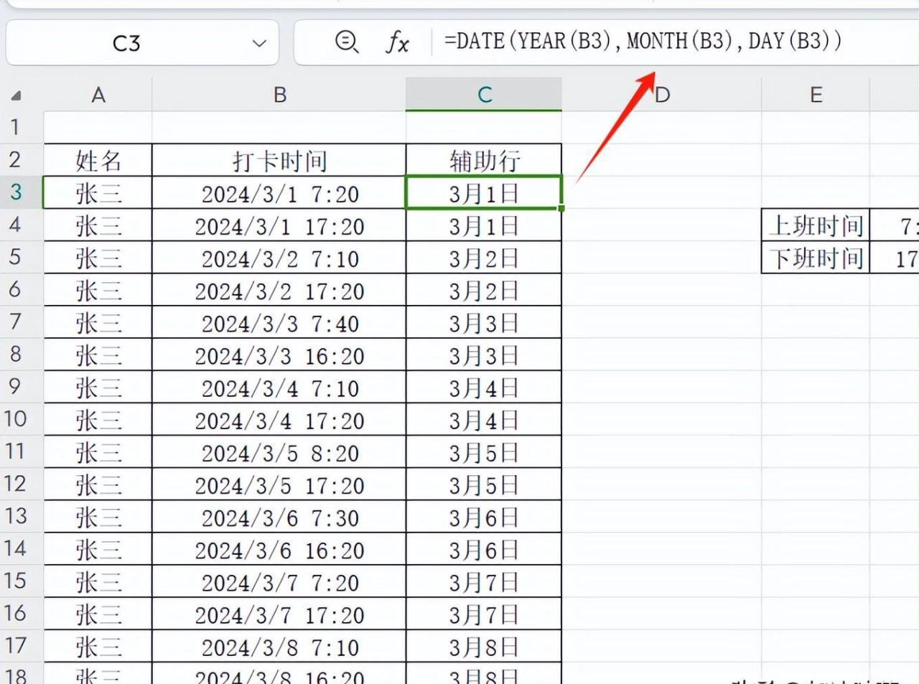The image size is (919, 684).
Task: Select the active cell C3 showing 3月1日
Action: tap(484, 193)
